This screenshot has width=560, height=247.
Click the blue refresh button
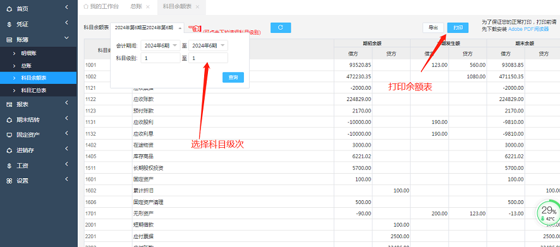tap(281, 28)
